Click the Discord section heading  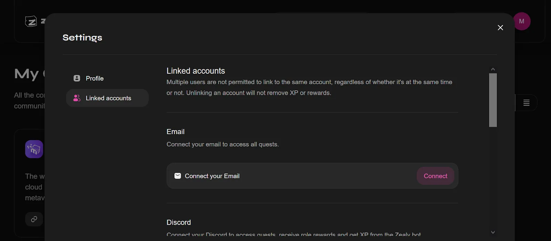[x=179, y=222]
